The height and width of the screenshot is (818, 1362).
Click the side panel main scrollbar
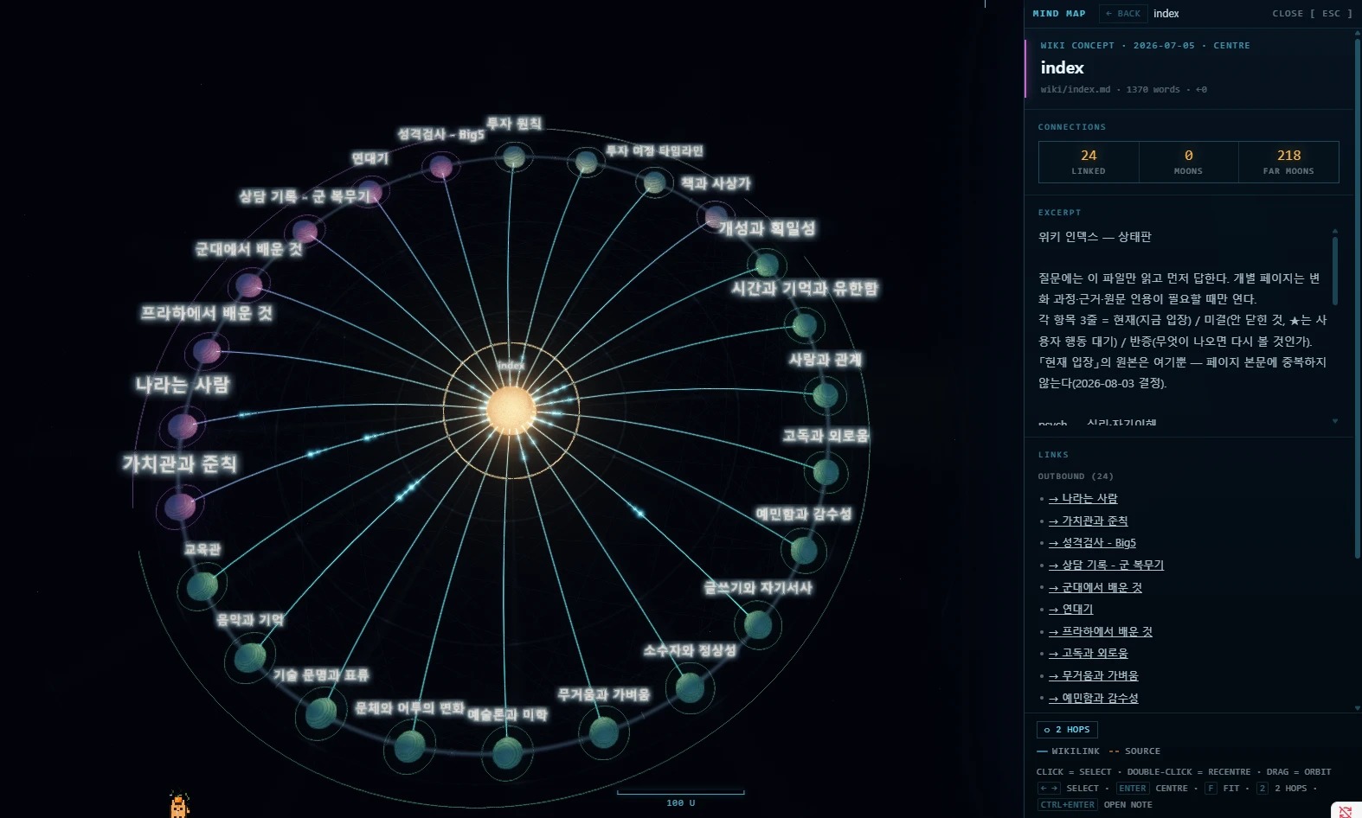point(1358,298)
